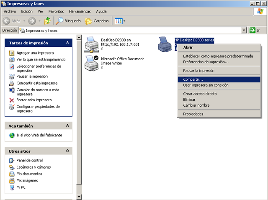268x200 pixels.
Task: Select Microsoft Office Document Image Writer printer
Action: pos(91,63)
